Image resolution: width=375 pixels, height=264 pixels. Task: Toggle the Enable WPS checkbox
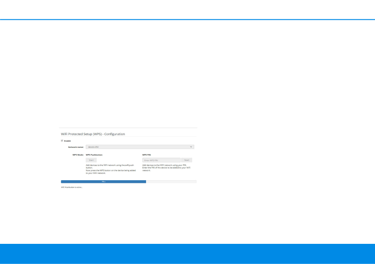[62, 141]
